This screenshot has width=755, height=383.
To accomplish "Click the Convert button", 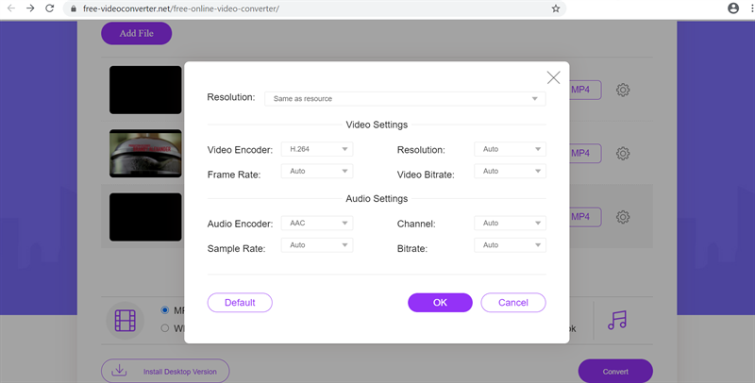I will point(615,372).
